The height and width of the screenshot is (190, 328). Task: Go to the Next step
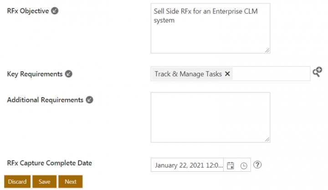[x=71, y=181]
